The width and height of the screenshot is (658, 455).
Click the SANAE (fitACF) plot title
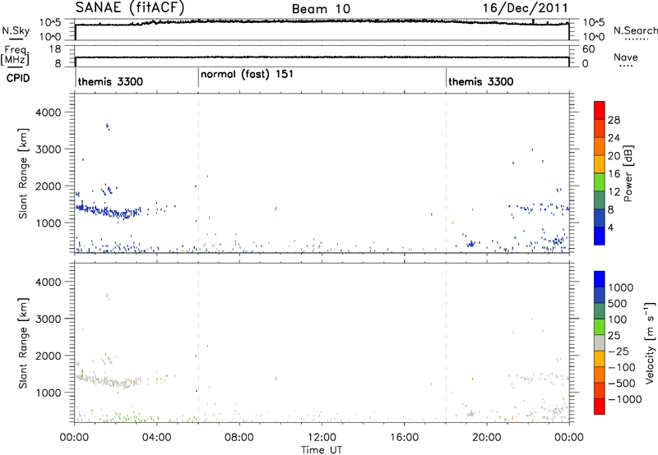(130, 8)
